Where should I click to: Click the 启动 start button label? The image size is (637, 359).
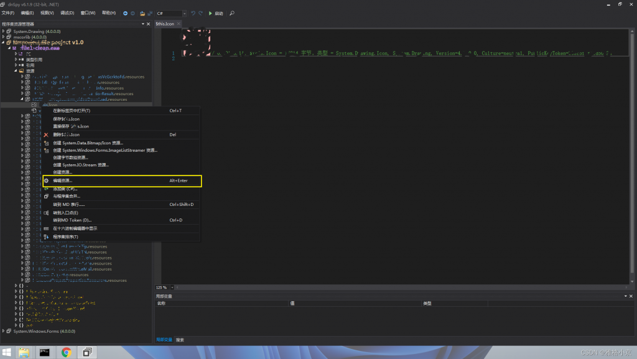tap(219, 14)
